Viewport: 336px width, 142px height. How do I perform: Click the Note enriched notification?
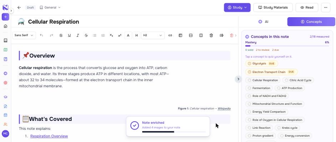pyautogui.click(x=168, y=126)
